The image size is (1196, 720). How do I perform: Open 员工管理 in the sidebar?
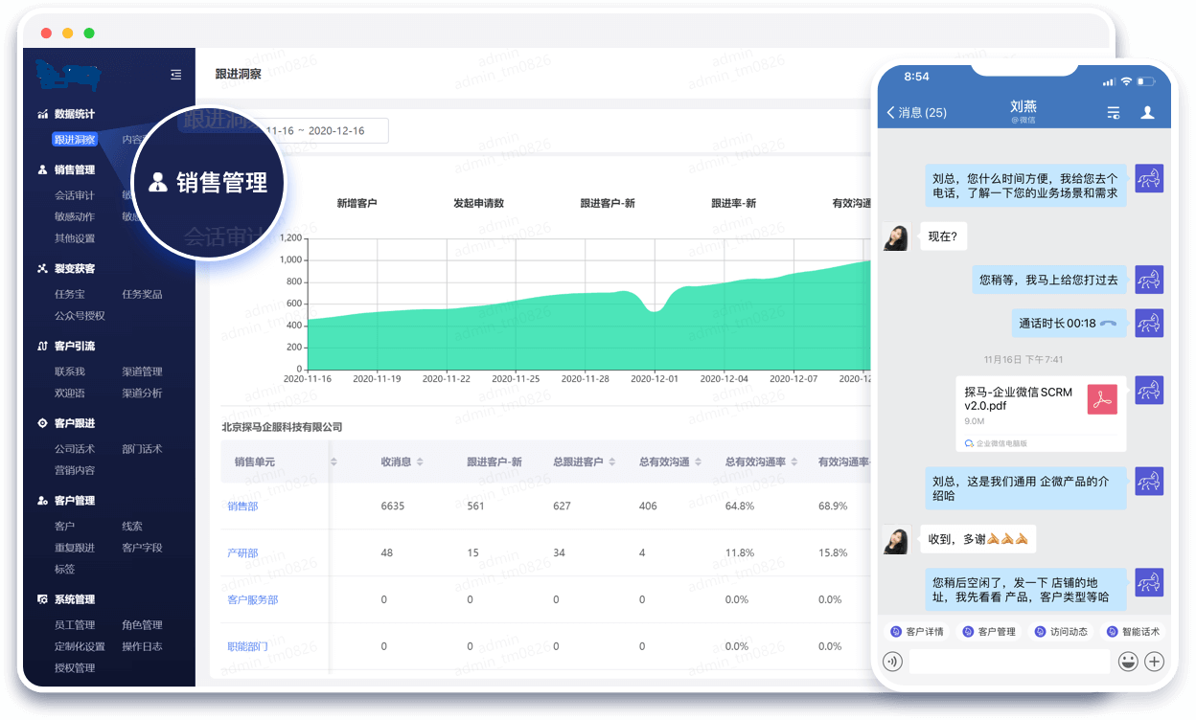point(75,625)
